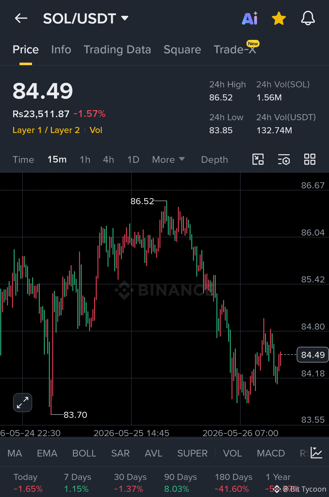The width and height of the screenshot is (329, 497).
Task: Switch to the Depth chart view
Action: coord(214,159)
